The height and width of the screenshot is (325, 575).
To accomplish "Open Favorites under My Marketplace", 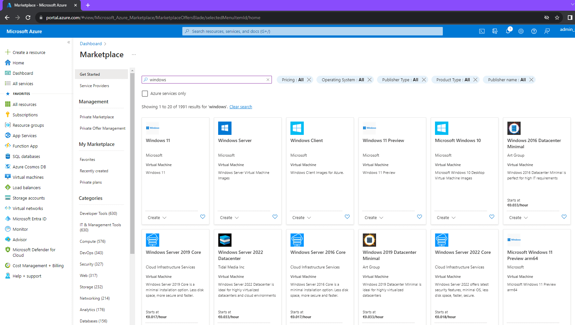I will 87,160.
